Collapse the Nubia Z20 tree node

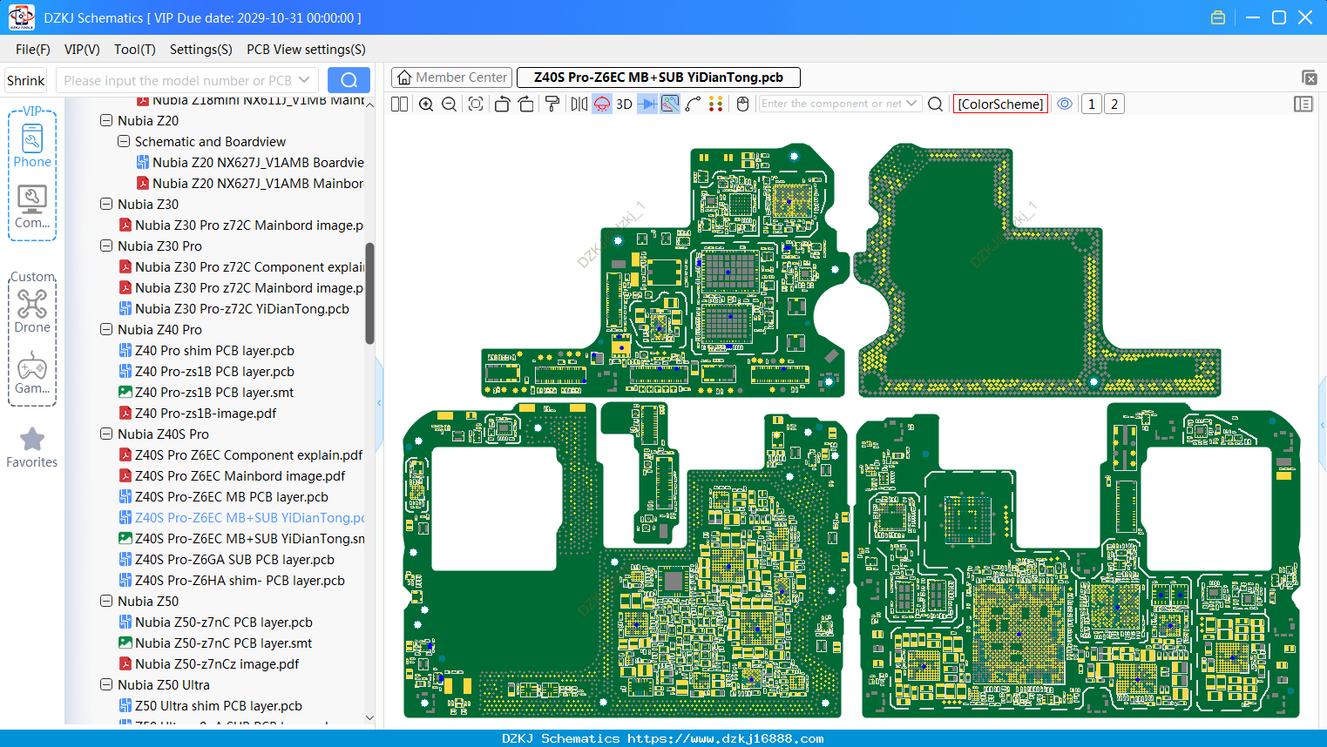tap(106, 120)
